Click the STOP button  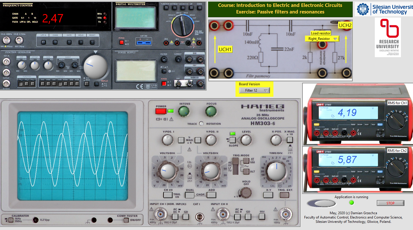tap(390, 203)
